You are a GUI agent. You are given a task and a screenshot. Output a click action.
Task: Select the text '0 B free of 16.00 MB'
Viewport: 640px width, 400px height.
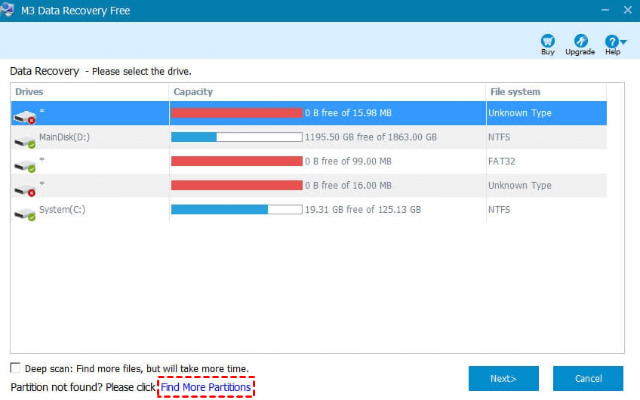348,186
